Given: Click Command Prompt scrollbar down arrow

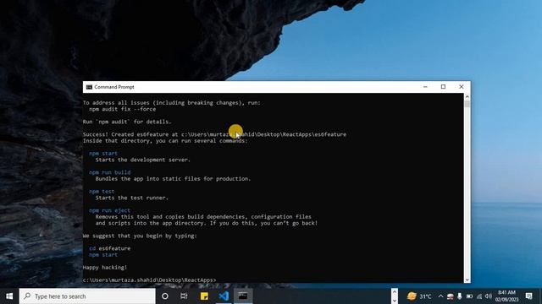Looking at the screenshot, I should coord(467,280).
